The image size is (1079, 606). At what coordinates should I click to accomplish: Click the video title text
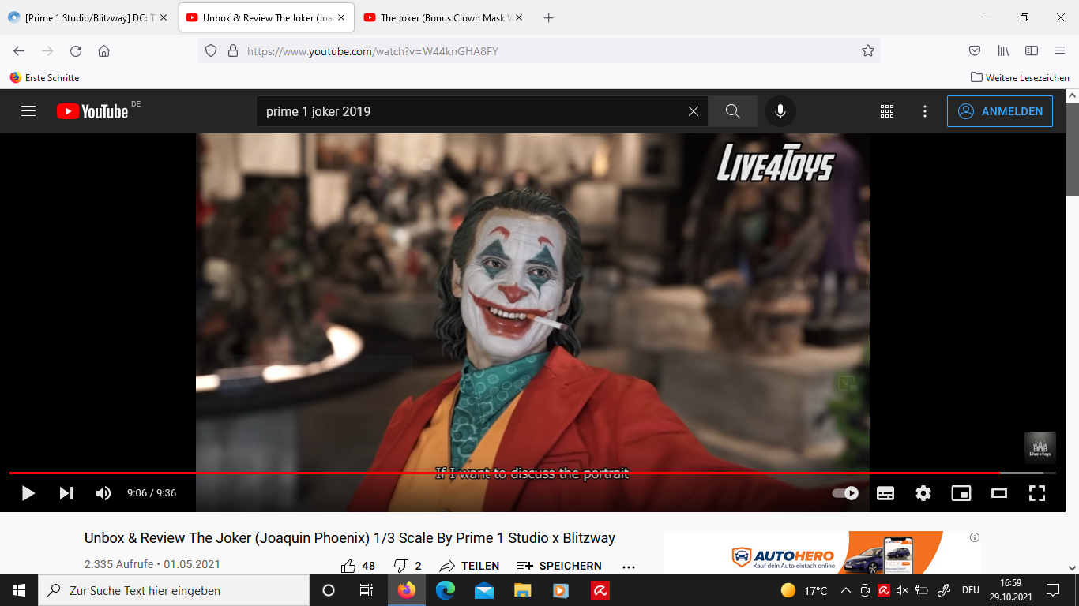point(350,538)
